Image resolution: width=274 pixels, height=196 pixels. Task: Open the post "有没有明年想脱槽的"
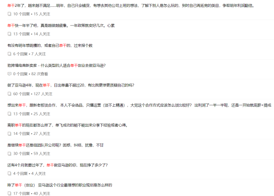click(50, 46)
